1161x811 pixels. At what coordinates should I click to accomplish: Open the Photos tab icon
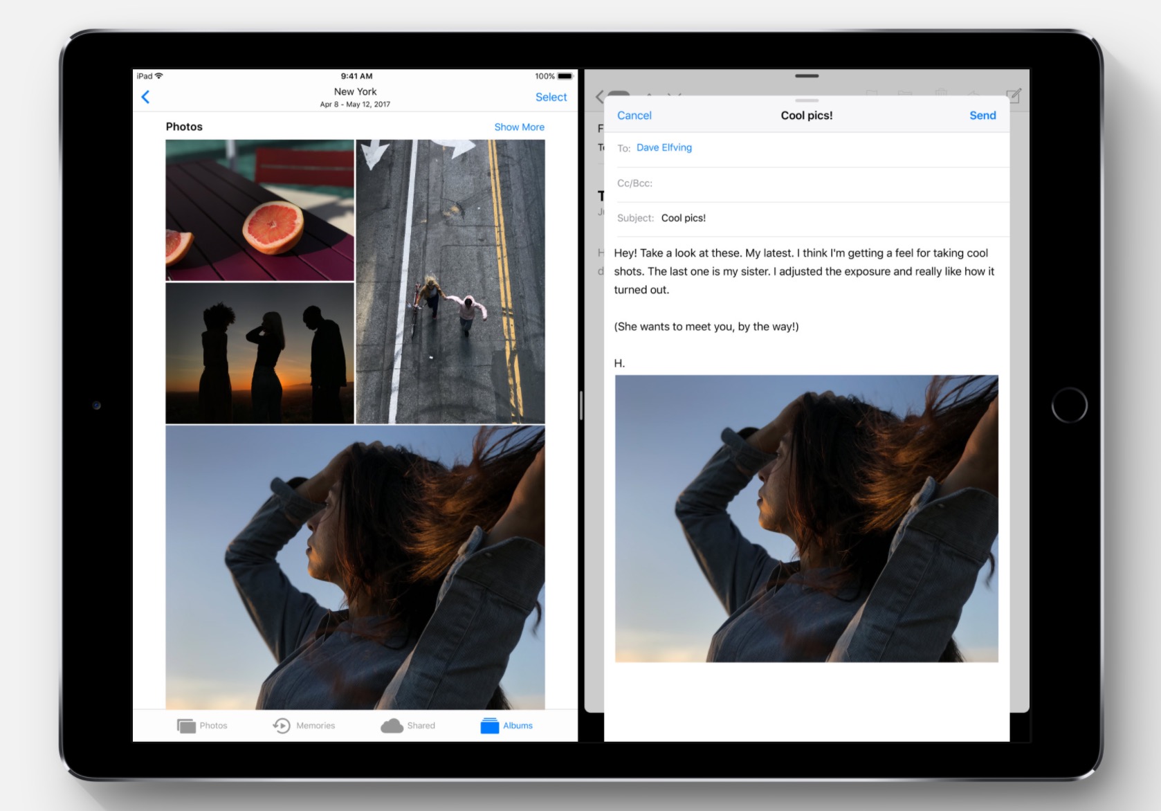click(187, 725)
